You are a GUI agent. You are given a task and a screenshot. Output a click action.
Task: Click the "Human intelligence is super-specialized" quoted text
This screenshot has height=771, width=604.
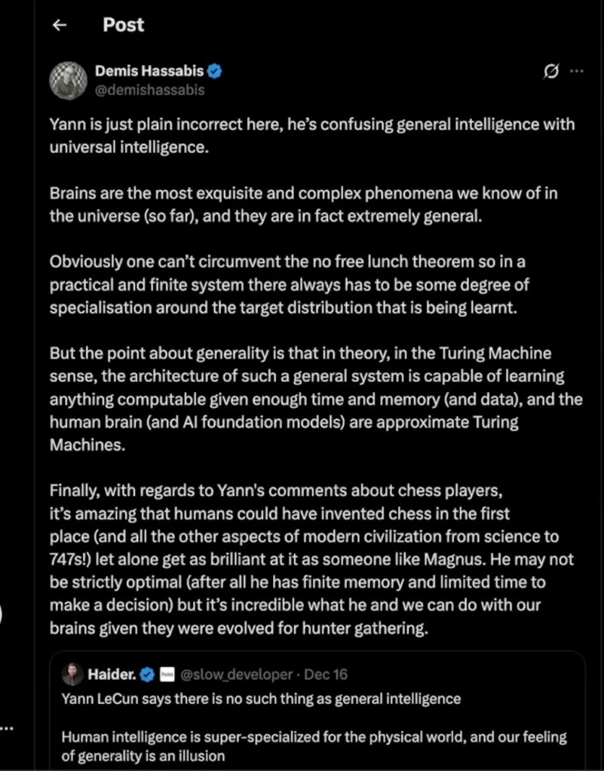coord(313,745)
